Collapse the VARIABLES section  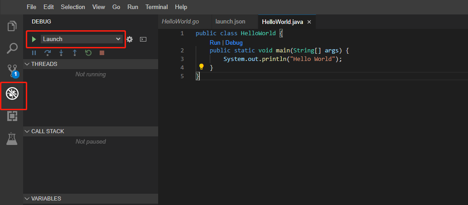(x=91, y=199)
